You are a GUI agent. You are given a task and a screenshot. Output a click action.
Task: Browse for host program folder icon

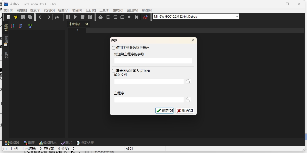189,100
